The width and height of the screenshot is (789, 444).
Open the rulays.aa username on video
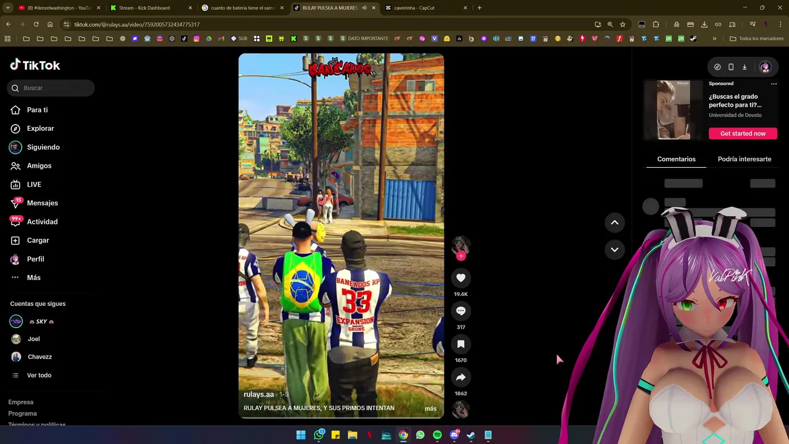coord(258,395)
